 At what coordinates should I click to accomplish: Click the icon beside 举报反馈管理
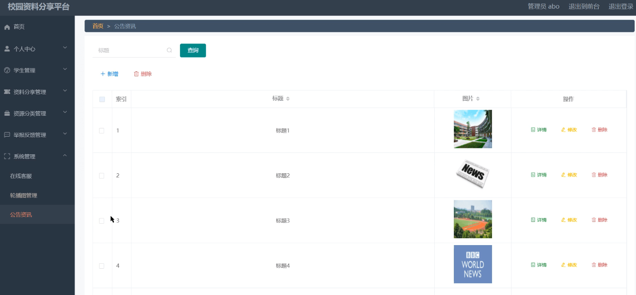click(6, 134)
